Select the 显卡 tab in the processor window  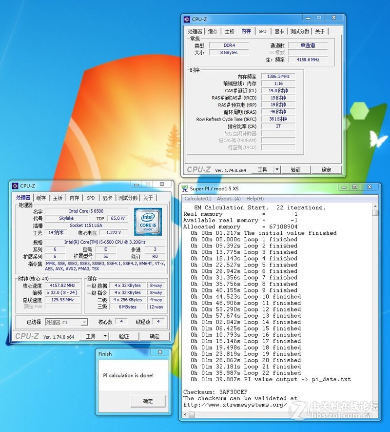tap(107, 198)
